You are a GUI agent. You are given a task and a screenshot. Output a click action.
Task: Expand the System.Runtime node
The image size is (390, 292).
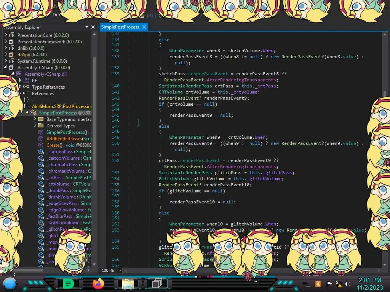coord(6,60)
